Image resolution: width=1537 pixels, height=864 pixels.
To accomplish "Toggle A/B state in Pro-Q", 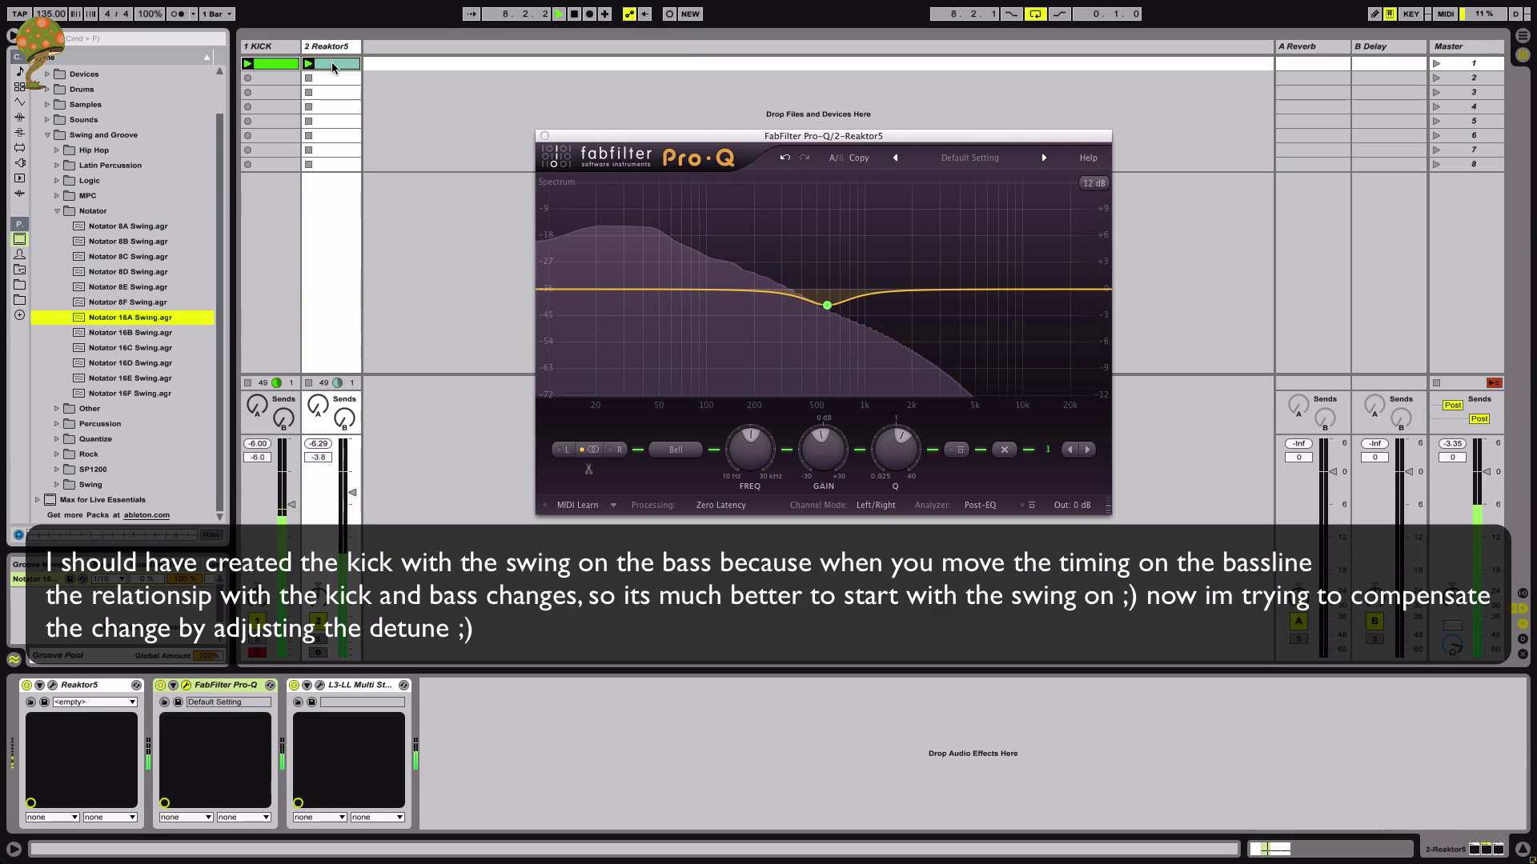I will [x=836, y=158].
